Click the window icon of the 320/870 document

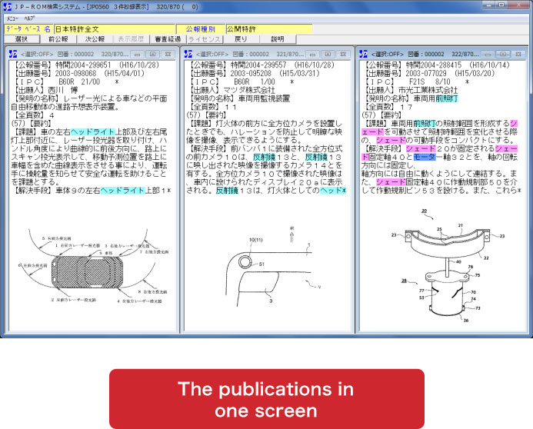[x=10, y=54]
